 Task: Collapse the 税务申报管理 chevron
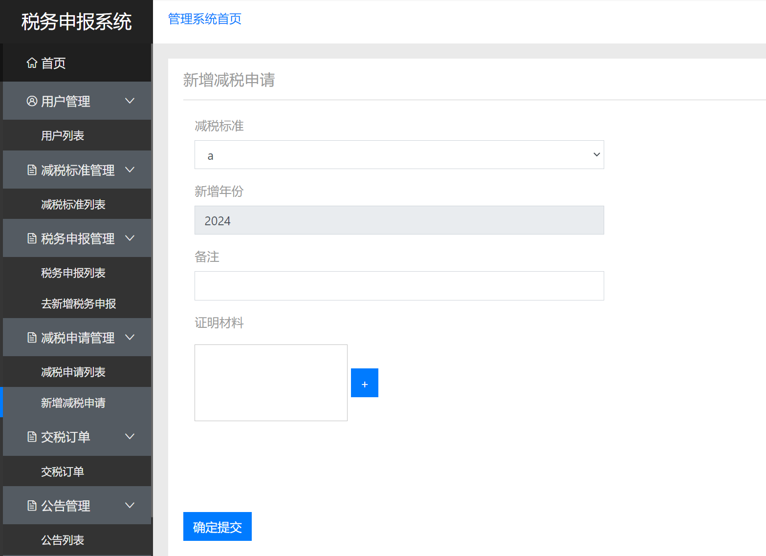(x=130, y=238)
